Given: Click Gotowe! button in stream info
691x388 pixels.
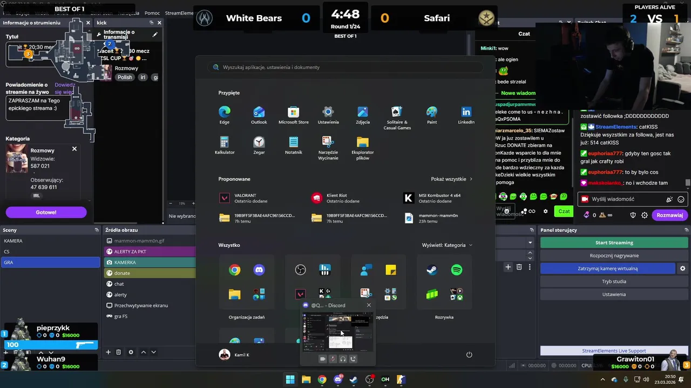Looking at the screenshot, I should 46,212.
